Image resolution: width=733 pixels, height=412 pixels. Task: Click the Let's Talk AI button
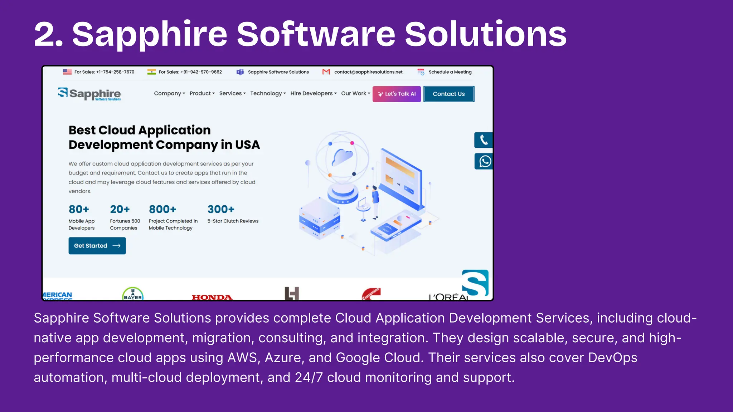point(397,94)
